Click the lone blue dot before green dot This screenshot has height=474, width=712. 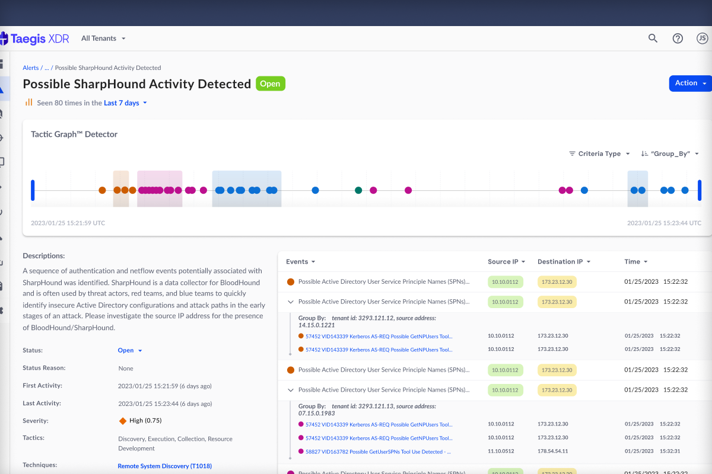coord(315,190)
